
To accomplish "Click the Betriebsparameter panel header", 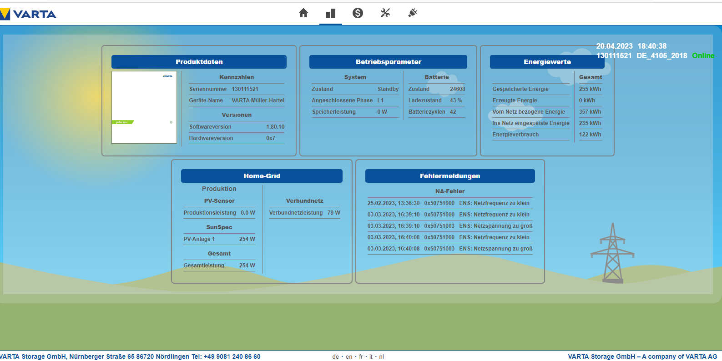I will click(x=388, y=62).
